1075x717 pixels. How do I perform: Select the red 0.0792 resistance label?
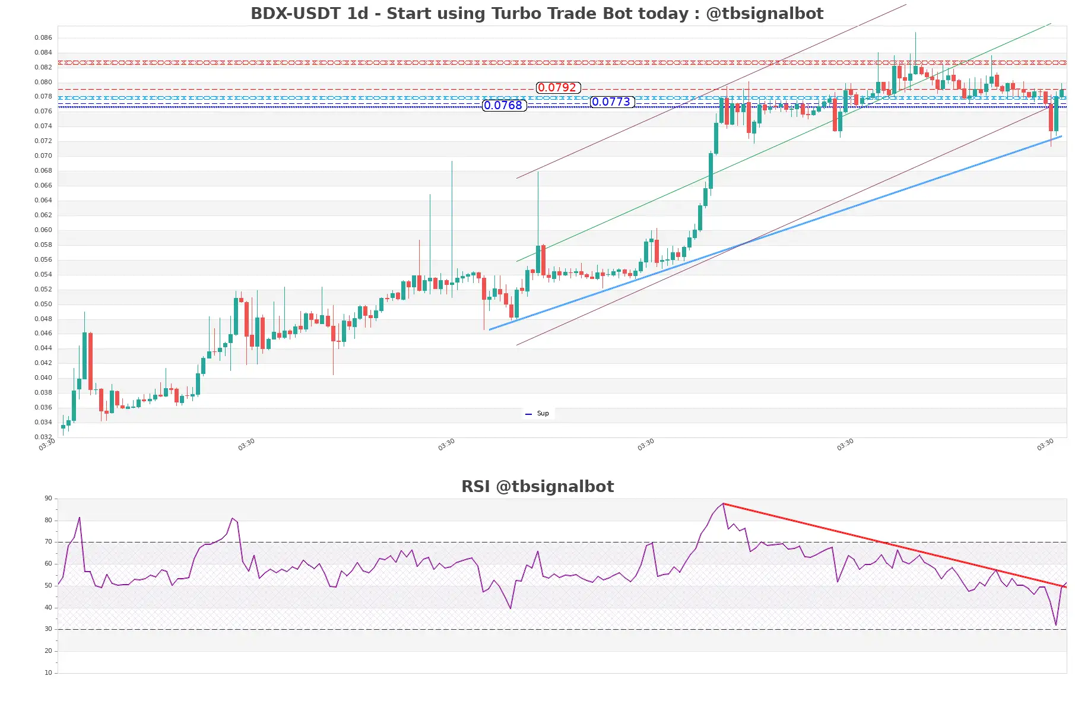coord(558,88)
